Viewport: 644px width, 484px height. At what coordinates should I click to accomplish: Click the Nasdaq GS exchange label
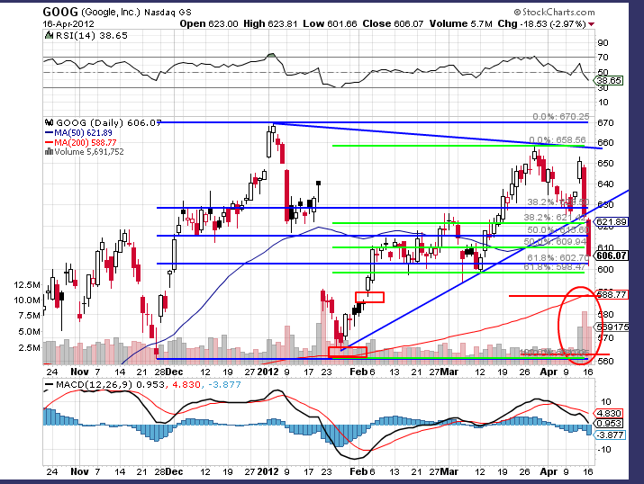(168, 13)
